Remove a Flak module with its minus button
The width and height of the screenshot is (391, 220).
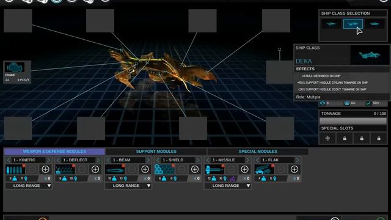(x=281, y=169)
